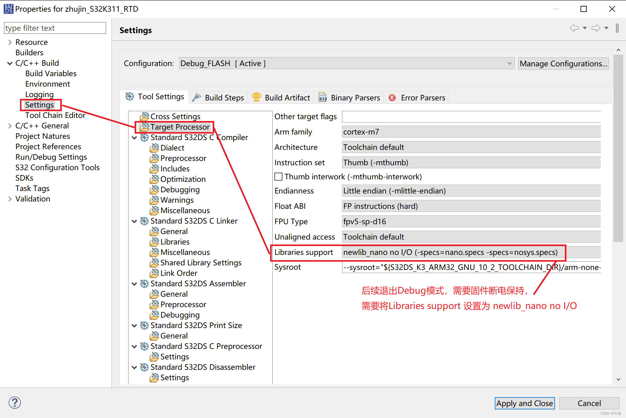Click the help question mark icon

tap(14, 403)
